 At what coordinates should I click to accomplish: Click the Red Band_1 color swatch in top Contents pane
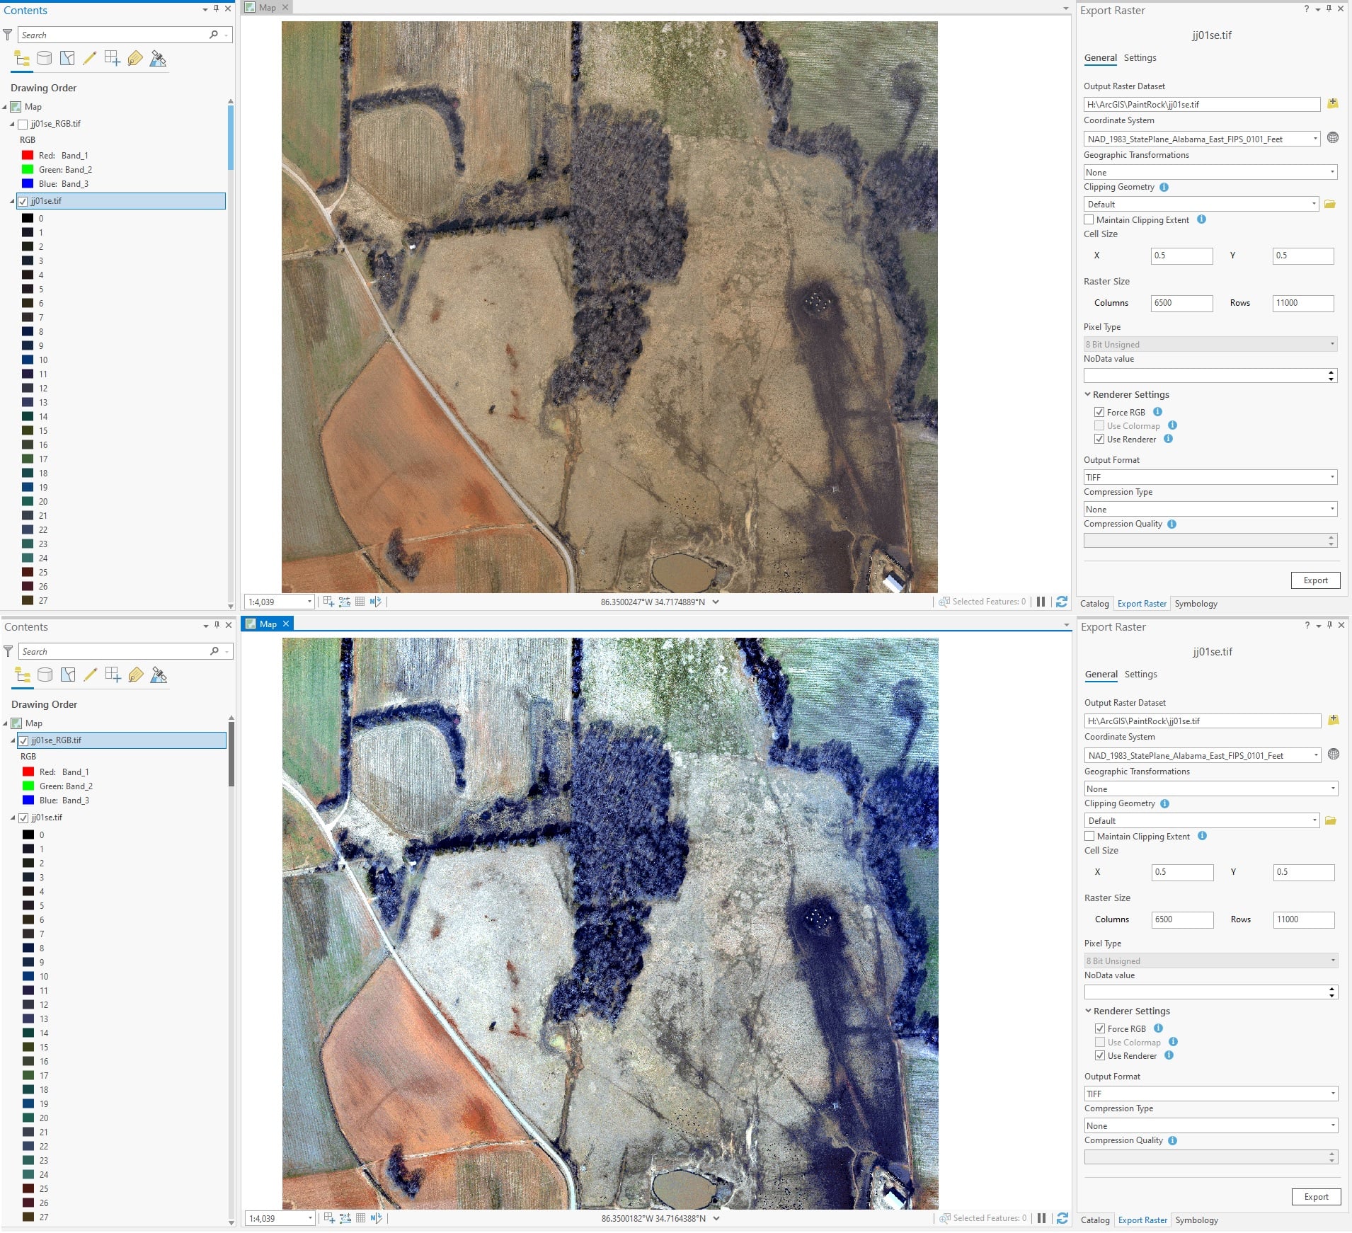(28, 156)
